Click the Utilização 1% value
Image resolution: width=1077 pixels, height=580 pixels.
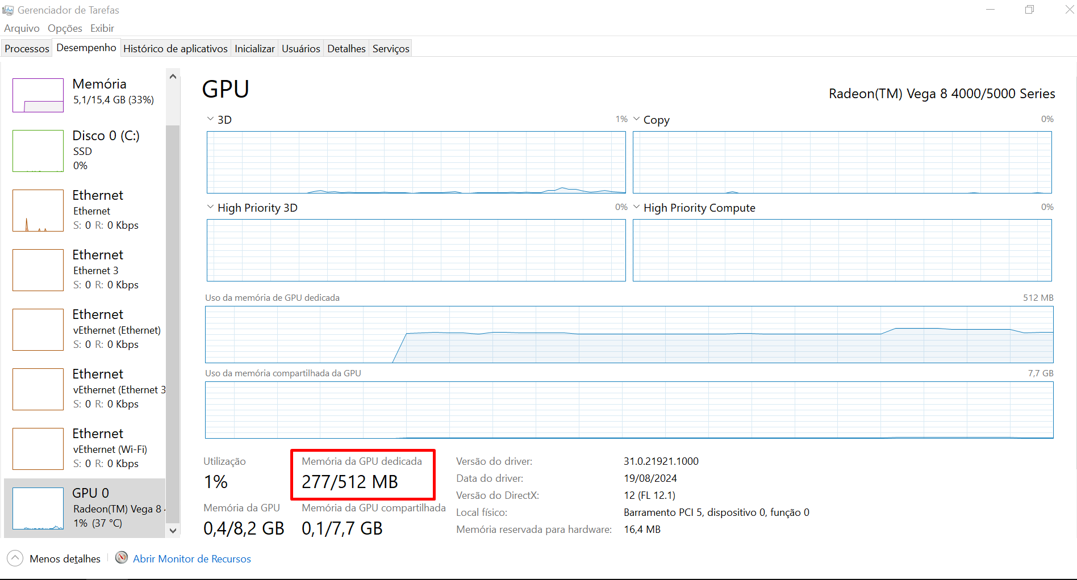(216, 482)
